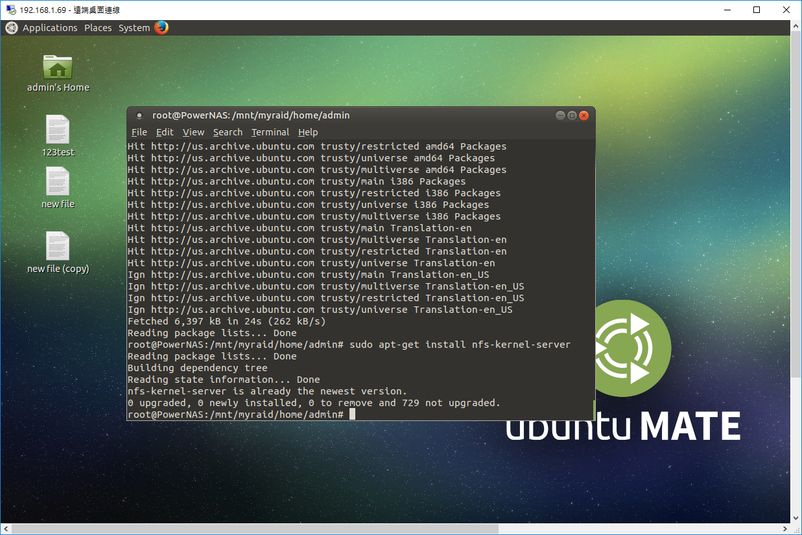Image resolution: width=802 pixels, height=535 pixels.
Task: Click the 'trusty/restricted amd64 Packages' line
Action: (317, 146)
